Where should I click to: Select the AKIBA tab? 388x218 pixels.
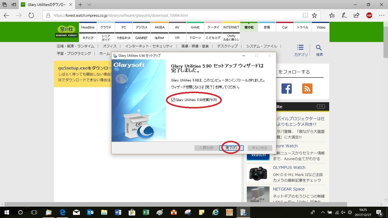click(x=159, y=27)
